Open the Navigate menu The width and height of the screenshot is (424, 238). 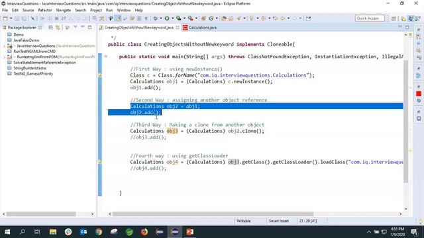(64, 10)
